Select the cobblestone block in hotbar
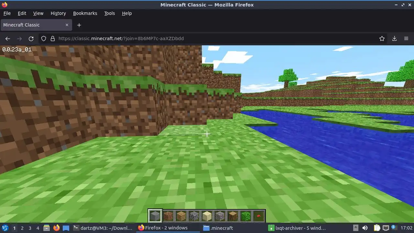This screenshot has width=414, height=233. [194, 216]
